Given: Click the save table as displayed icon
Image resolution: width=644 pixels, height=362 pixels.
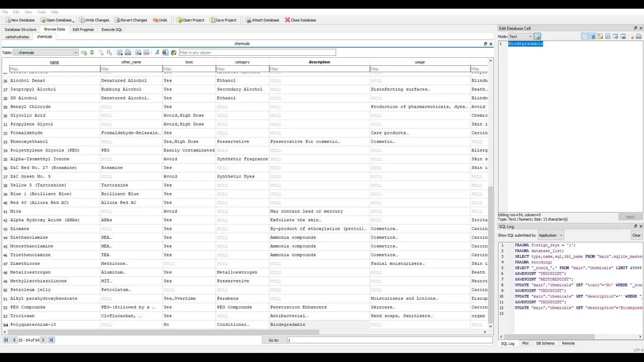Looking at the screenshot, I should [x=120, y=52].
